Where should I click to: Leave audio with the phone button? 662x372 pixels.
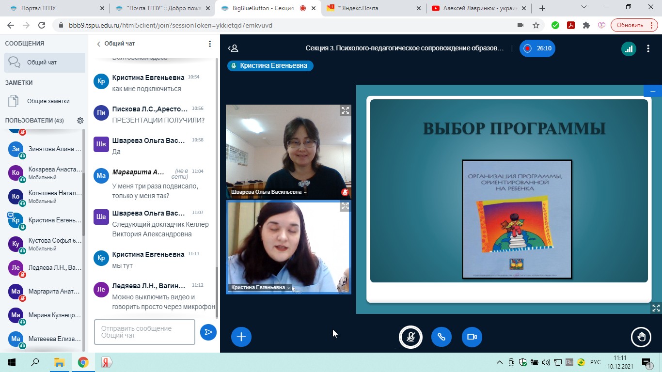[x=441, y=337]
